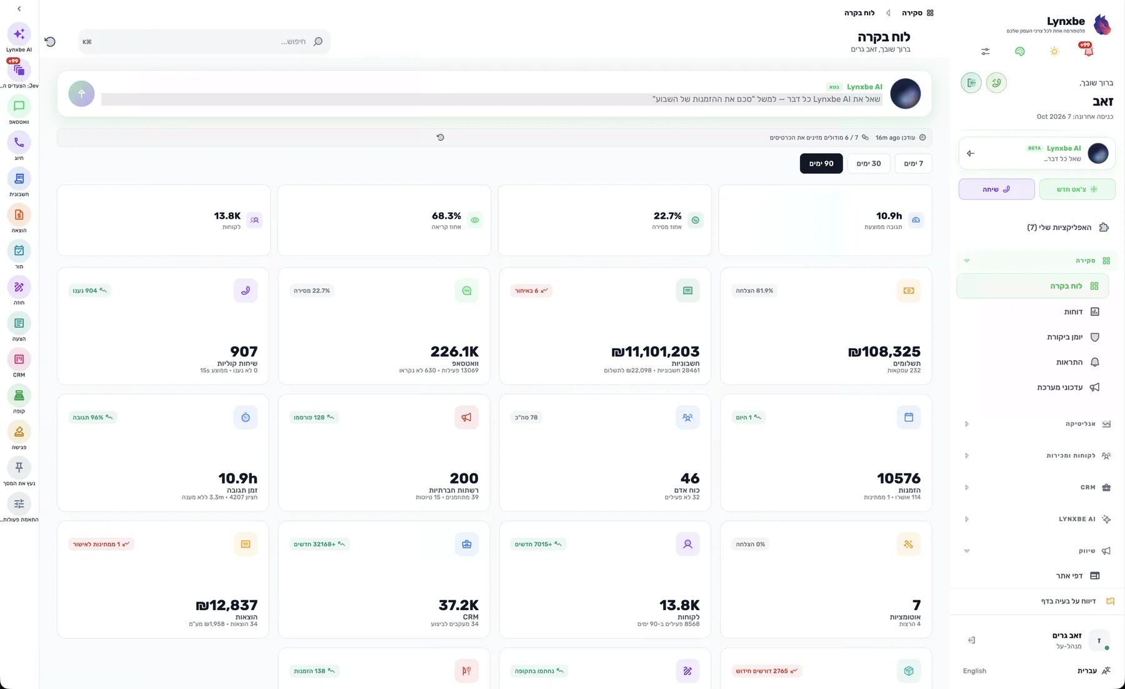
Task: Pin the screen with נעץ את המסך
Action: pos(19,468)
